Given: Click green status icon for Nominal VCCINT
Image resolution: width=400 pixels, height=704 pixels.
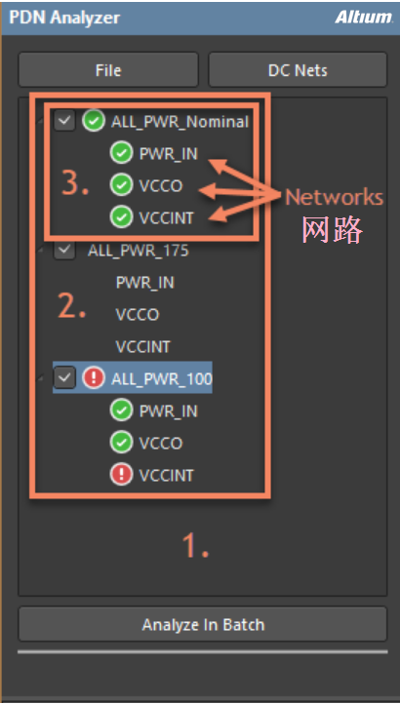Looking at the screenshot, I should pyautogui.click(x=121, y=217).
